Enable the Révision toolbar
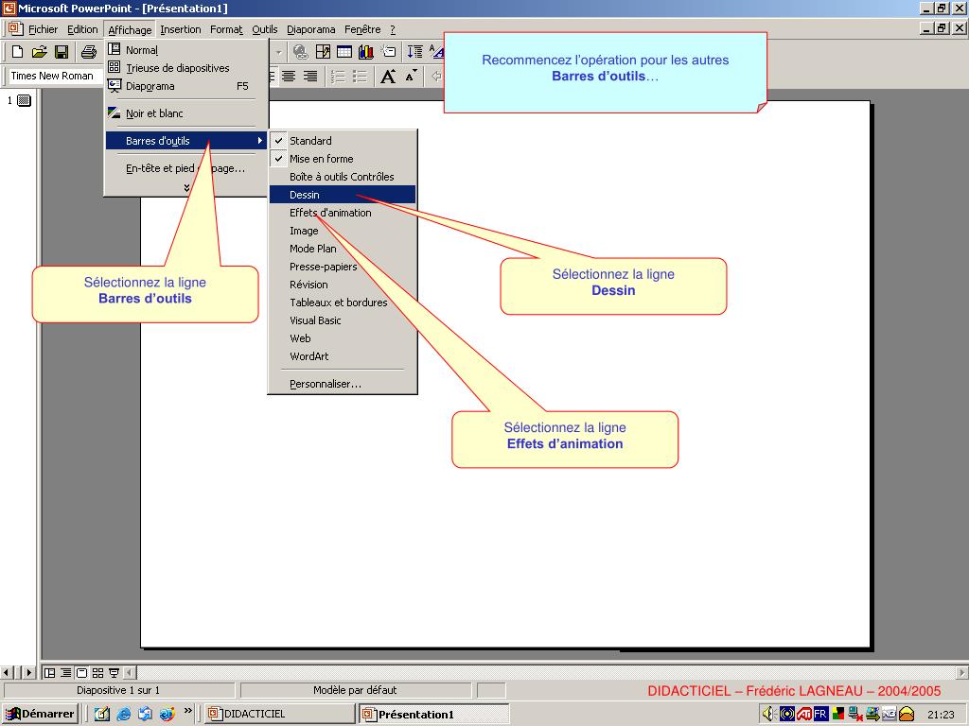The image size is (969, 726). point(343,285)
